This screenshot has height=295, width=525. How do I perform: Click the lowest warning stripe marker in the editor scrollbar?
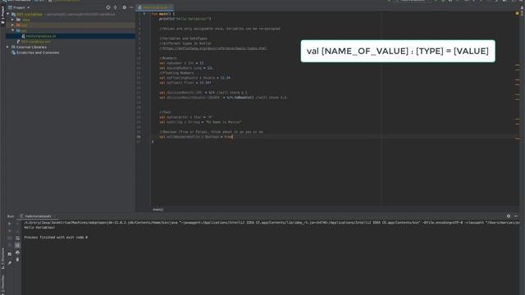tap(517, 138)
